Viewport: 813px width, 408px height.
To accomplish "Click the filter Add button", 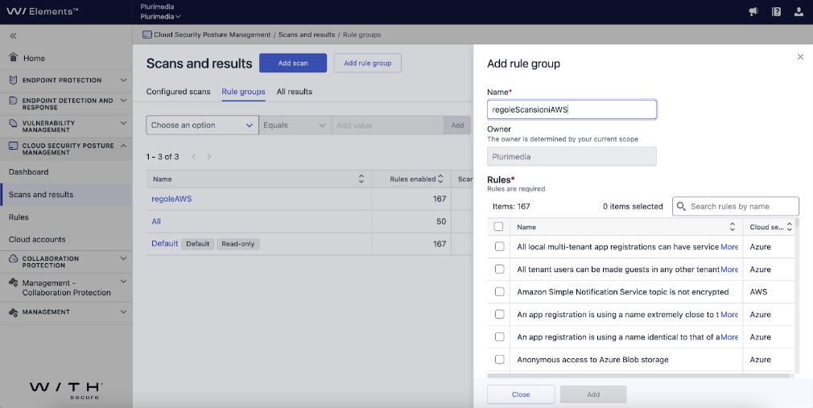I will tap(457, 125).
